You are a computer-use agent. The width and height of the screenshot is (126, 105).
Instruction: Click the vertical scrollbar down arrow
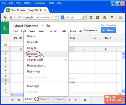pyautogui.click(x=123, y=91)
